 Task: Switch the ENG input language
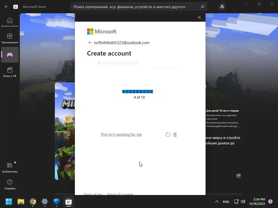[226, 201]
